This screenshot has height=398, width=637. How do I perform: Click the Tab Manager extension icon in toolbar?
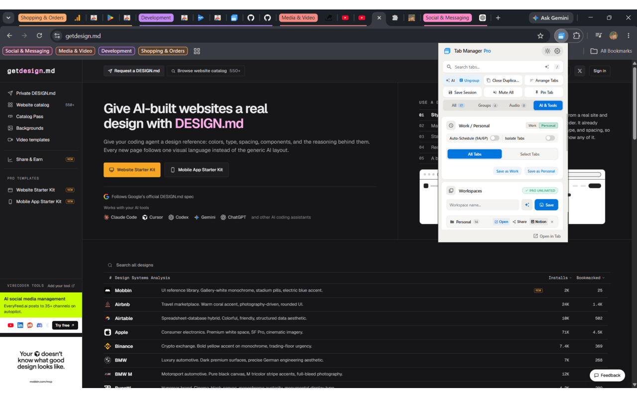pyautogui.click(x=561, y=36)
